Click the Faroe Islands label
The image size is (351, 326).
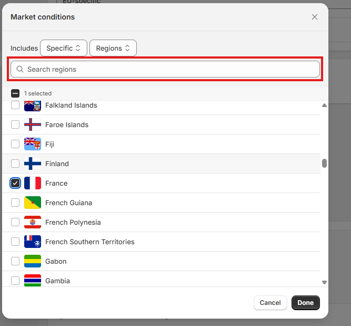(67, 124)
